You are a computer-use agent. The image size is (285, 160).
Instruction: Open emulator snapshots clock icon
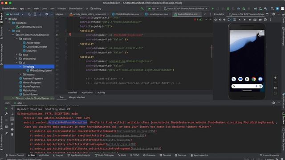(265, 20)
